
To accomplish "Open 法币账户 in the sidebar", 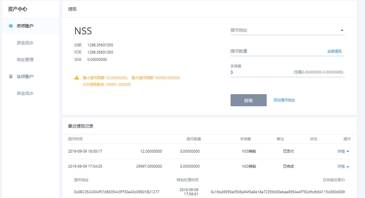I will 25,76.
